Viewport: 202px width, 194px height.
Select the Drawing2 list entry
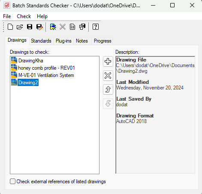click(x=28, y=83)
